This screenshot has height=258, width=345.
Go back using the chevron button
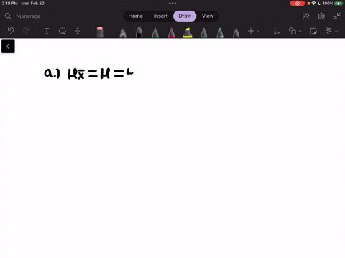(x=8, y=47)
